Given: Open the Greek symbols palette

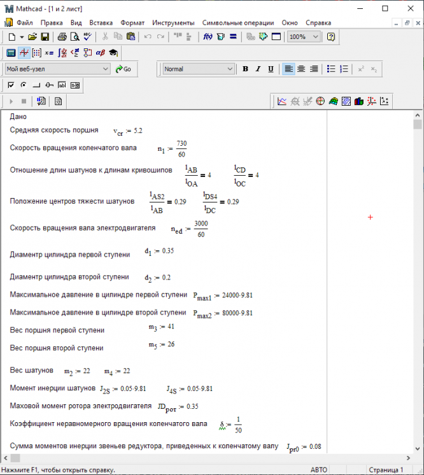Looking at the screenshot, I should [100, 53].
